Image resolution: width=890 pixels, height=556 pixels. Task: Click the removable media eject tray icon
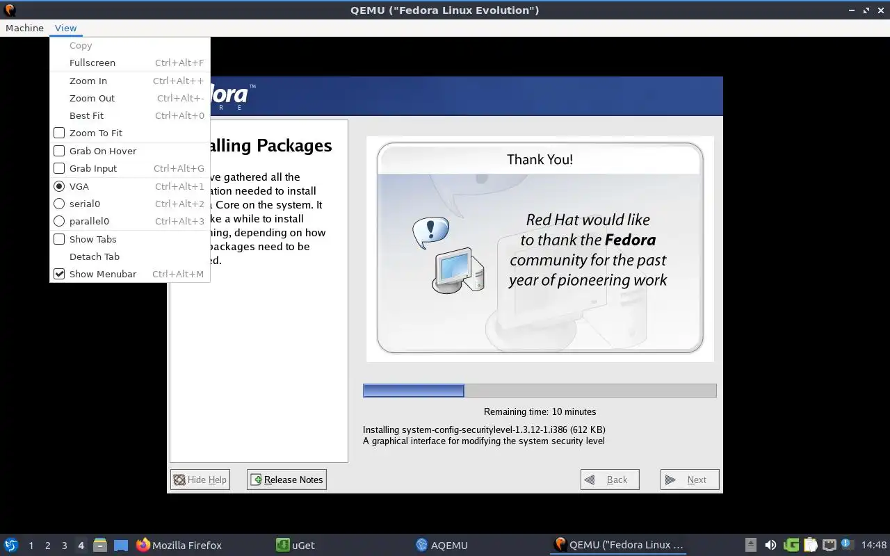[x=751, y=546]
